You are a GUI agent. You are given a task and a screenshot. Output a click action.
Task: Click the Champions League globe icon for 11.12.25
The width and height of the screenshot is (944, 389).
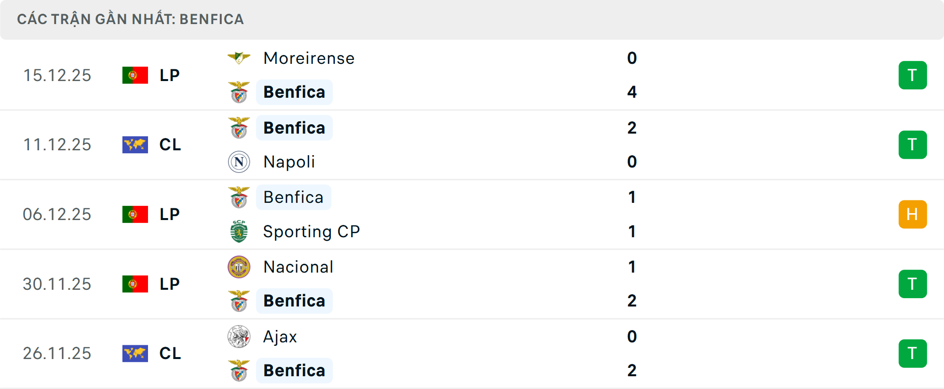click(x=135, y=144)
